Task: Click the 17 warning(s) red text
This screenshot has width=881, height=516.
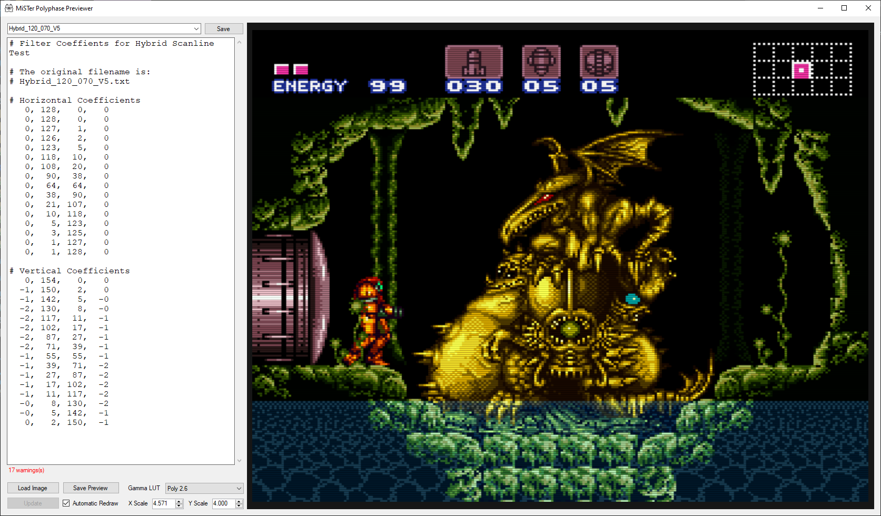Action: [26, 470]
